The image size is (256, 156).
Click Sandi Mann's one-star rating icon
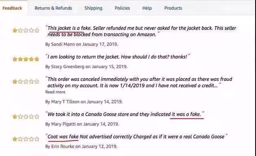pyautogui.click(x=26, y=30)
